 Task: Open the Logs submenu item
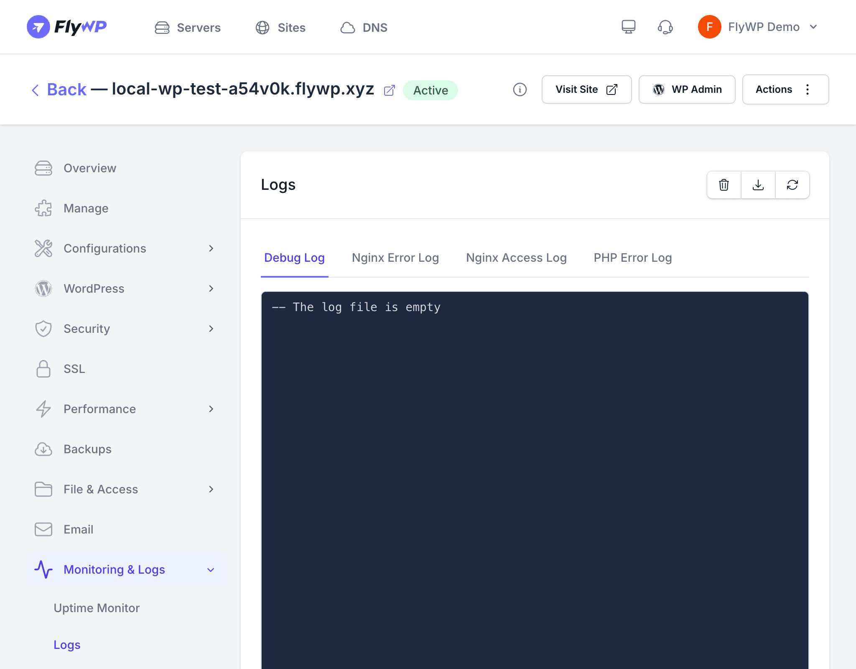pos(67,645)
